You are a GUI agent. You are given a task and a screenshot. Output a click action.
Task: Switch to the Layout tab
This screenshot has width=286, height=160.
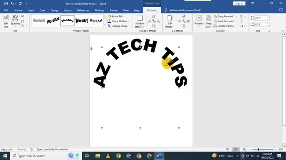67,10
